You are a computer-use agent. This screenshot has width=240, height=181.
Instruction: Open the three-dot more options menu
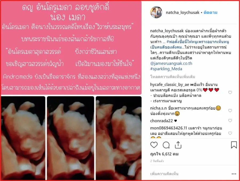click(x=234, y=174)
